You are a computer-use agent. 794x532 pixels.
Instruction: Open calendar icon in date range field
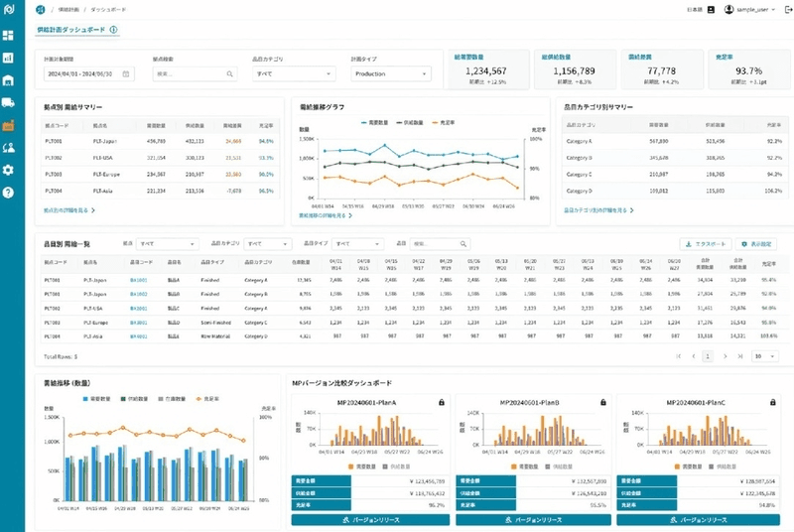[x=126, y=73]
